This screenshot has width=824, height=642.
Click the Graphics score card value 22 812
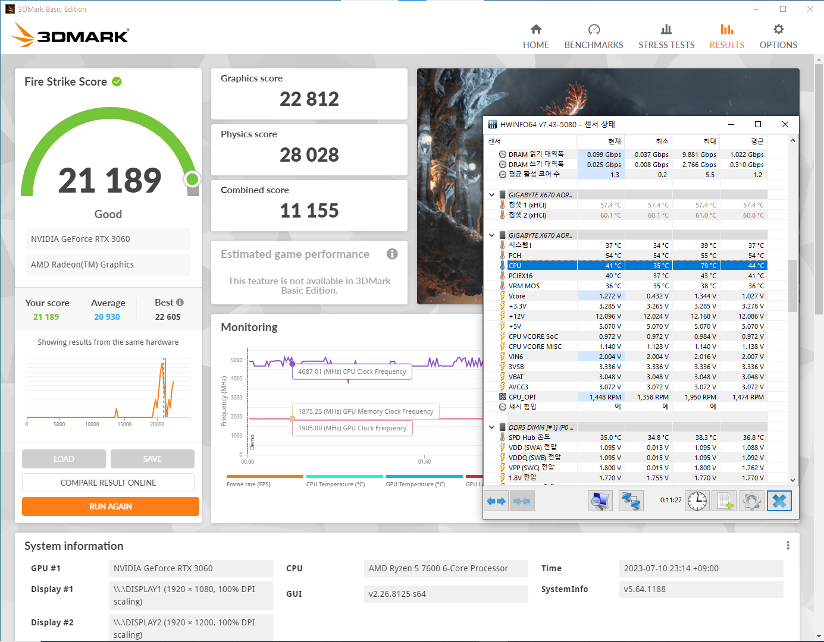point(309,99)
